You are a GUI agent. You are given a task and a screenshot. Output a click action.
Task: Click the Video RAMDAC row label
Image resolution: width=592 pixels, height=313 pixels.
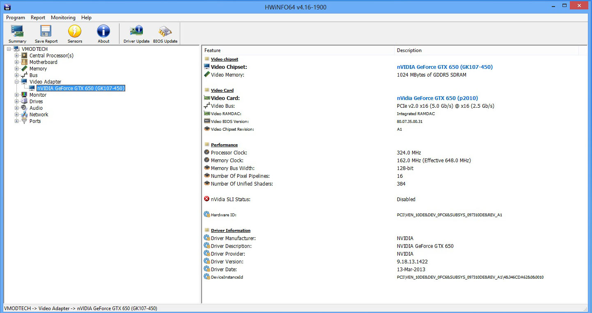click(x=226, y=113)
